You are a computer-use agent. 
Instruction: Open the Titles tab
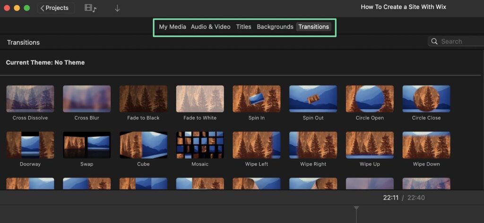pos(243,27)
